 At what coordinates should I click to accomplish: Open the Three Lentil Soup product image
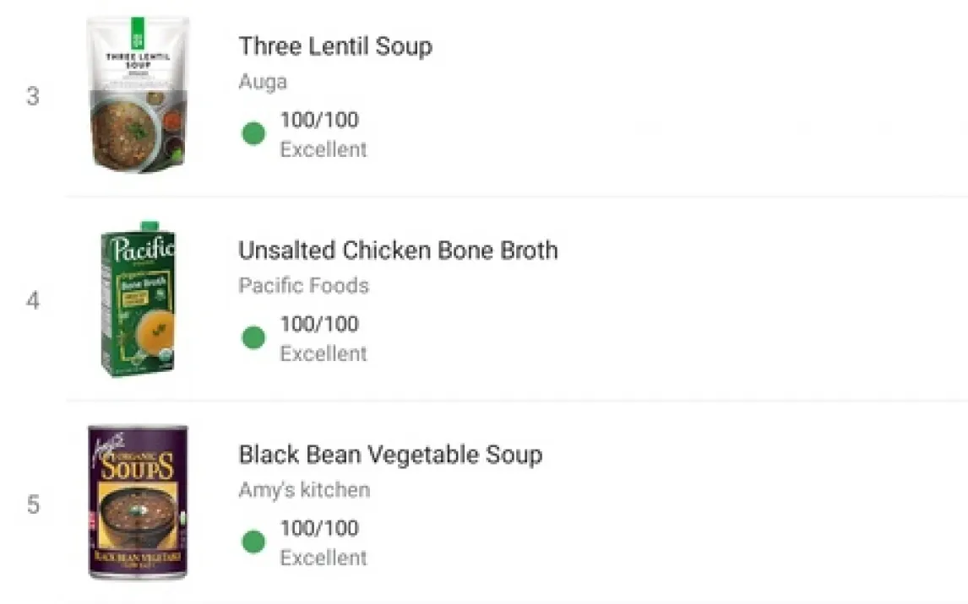tap(138, 94)
